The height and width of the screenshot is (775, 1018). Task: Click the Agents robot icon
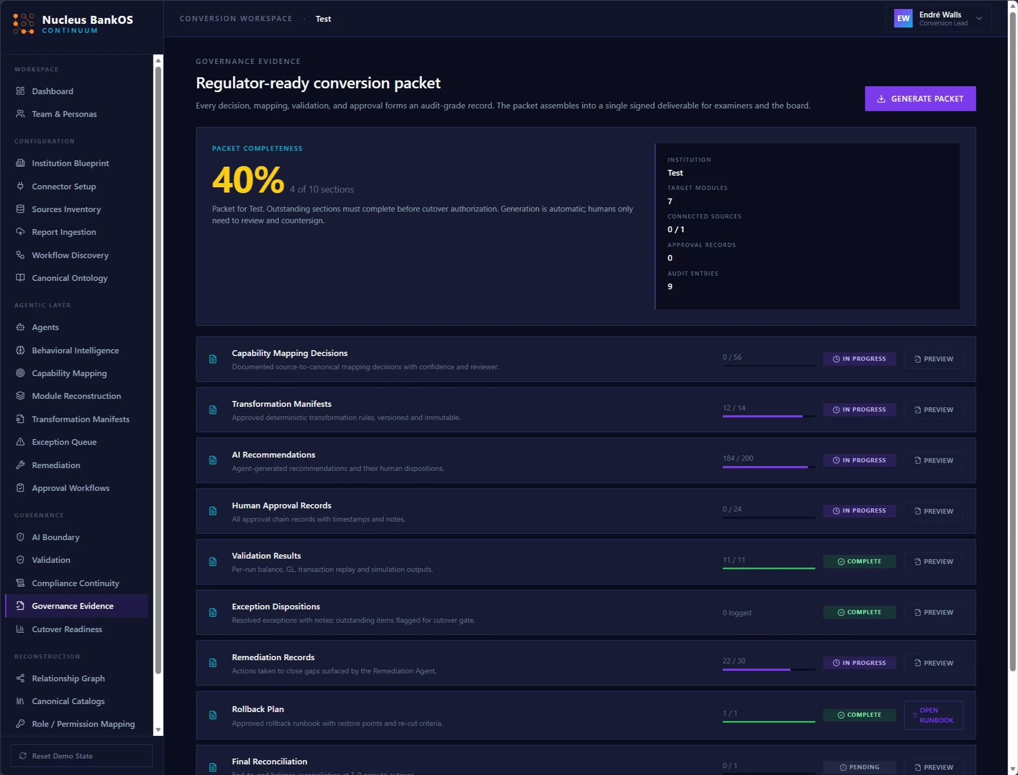click(x=20, y=327)
